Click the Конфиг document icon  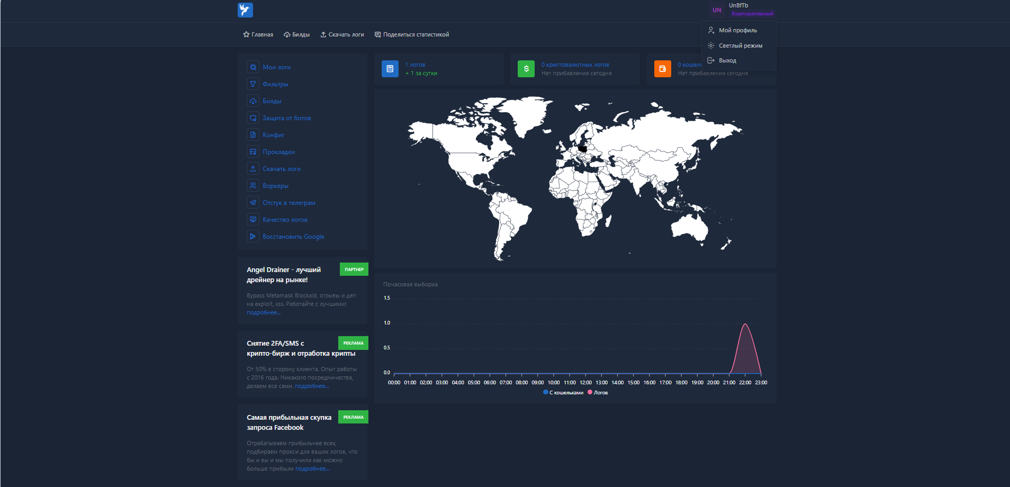(x=253, y=135)
